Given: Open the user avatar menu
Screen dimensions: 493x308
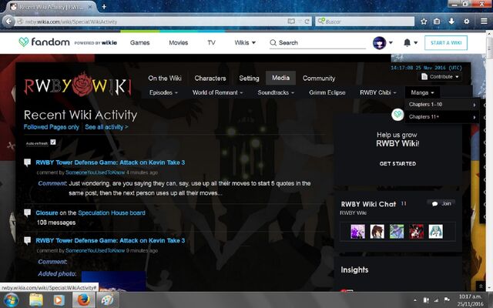Looking at the screenshot, I should coord(382,43).
